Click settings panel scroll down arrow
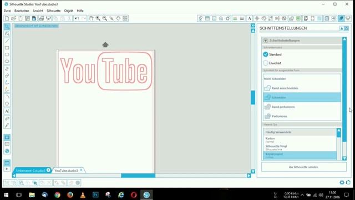The image size is (355, 200). click(344, 158)
